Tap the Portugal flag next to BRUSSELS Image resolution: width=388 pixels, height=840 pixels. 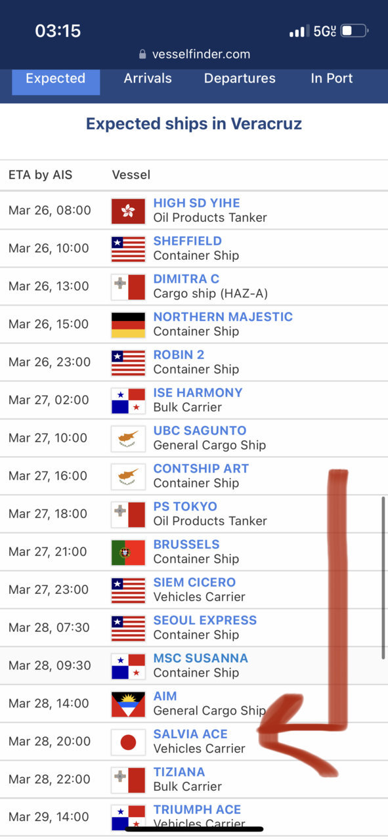tap(128, 552)
